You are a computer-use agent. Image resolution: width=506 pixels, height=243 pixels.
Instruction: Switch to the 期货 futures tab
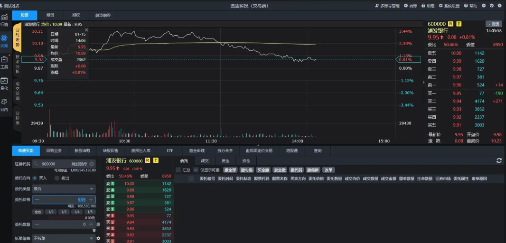point(50,15)
